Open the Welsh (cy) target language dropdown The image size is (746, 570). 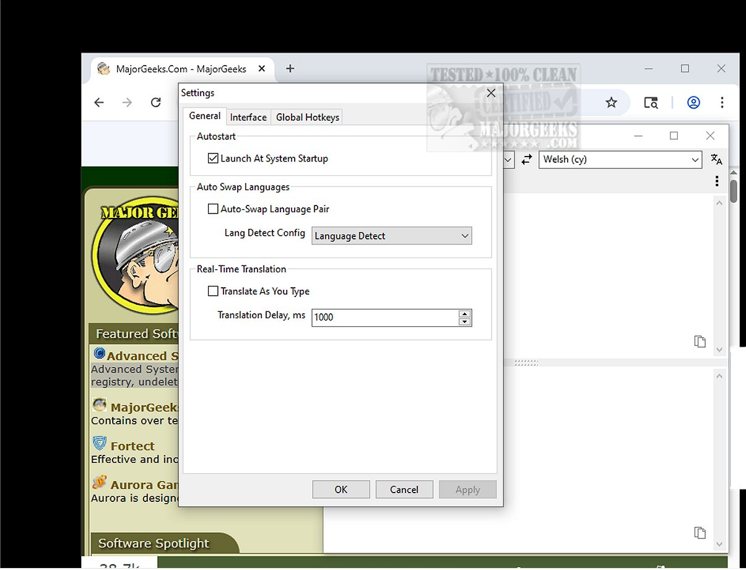click(x=620, y=160)
